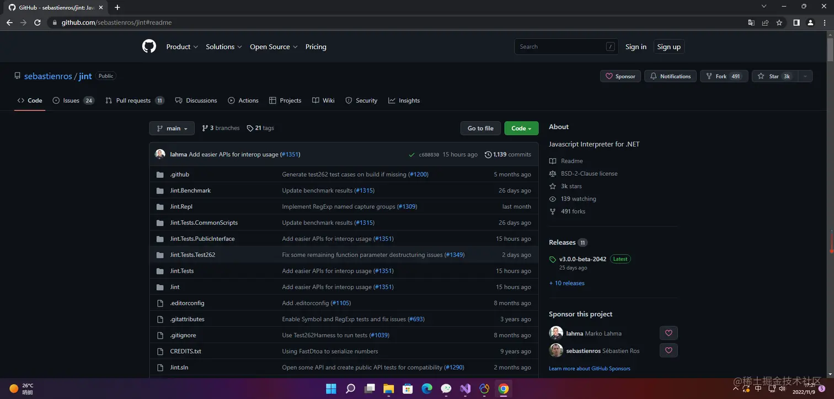Click the Sign in link

click(636, 47)
